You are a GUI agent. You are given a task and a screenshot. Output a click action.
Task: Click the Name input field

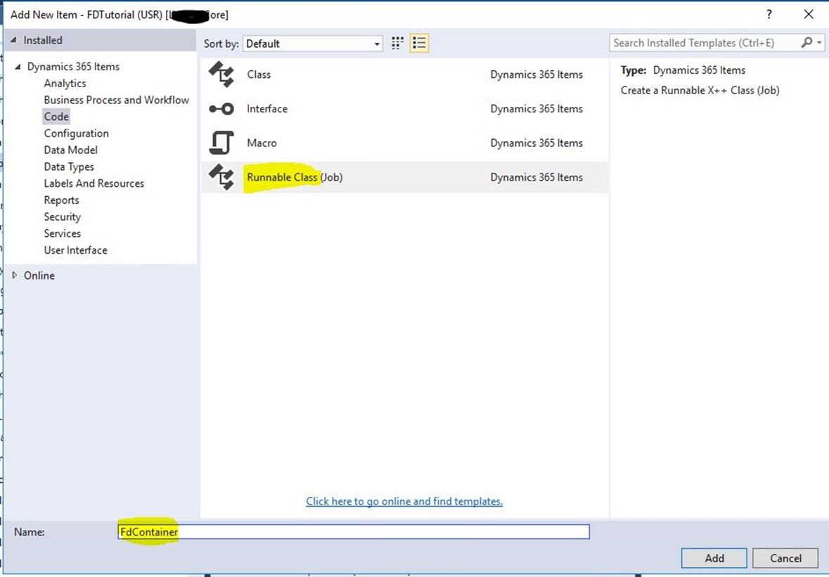[x=353, y=531]
